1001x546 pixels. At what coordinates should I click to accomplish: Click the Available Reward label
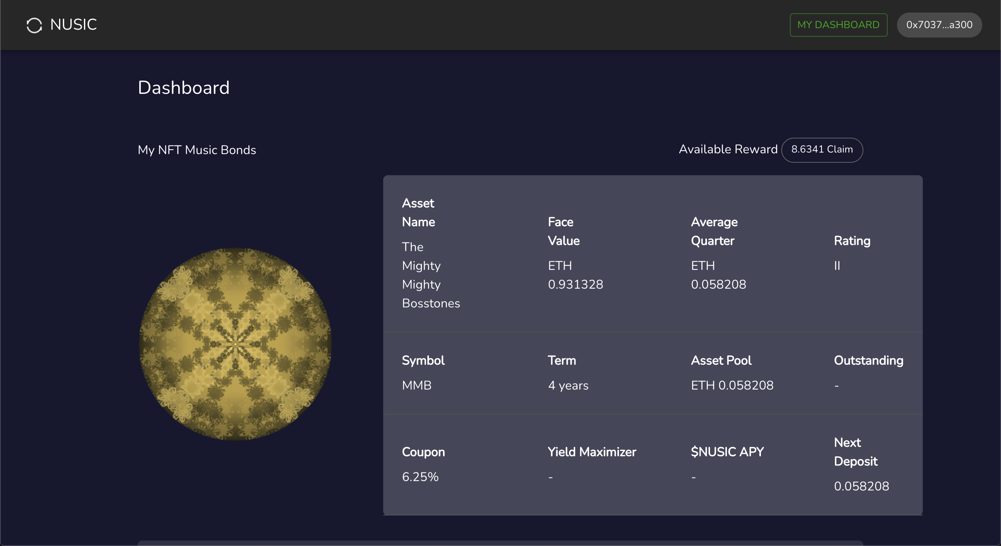pos(728,149)
